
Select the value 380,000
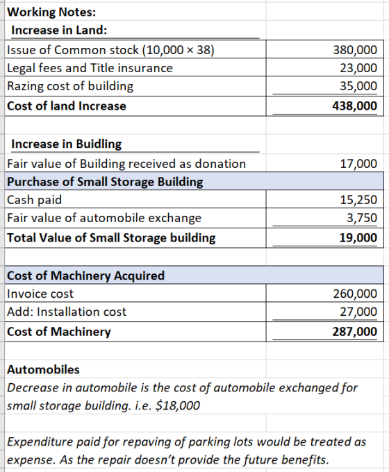355,50
